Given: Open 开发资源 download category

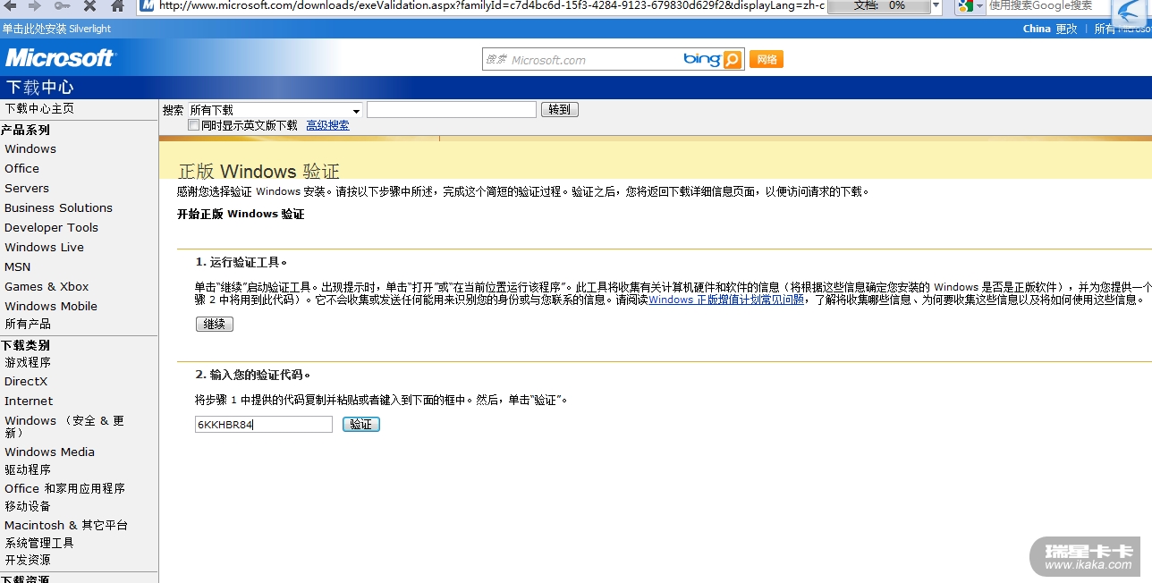Looking at the screenshot, I should click(28, 560).
